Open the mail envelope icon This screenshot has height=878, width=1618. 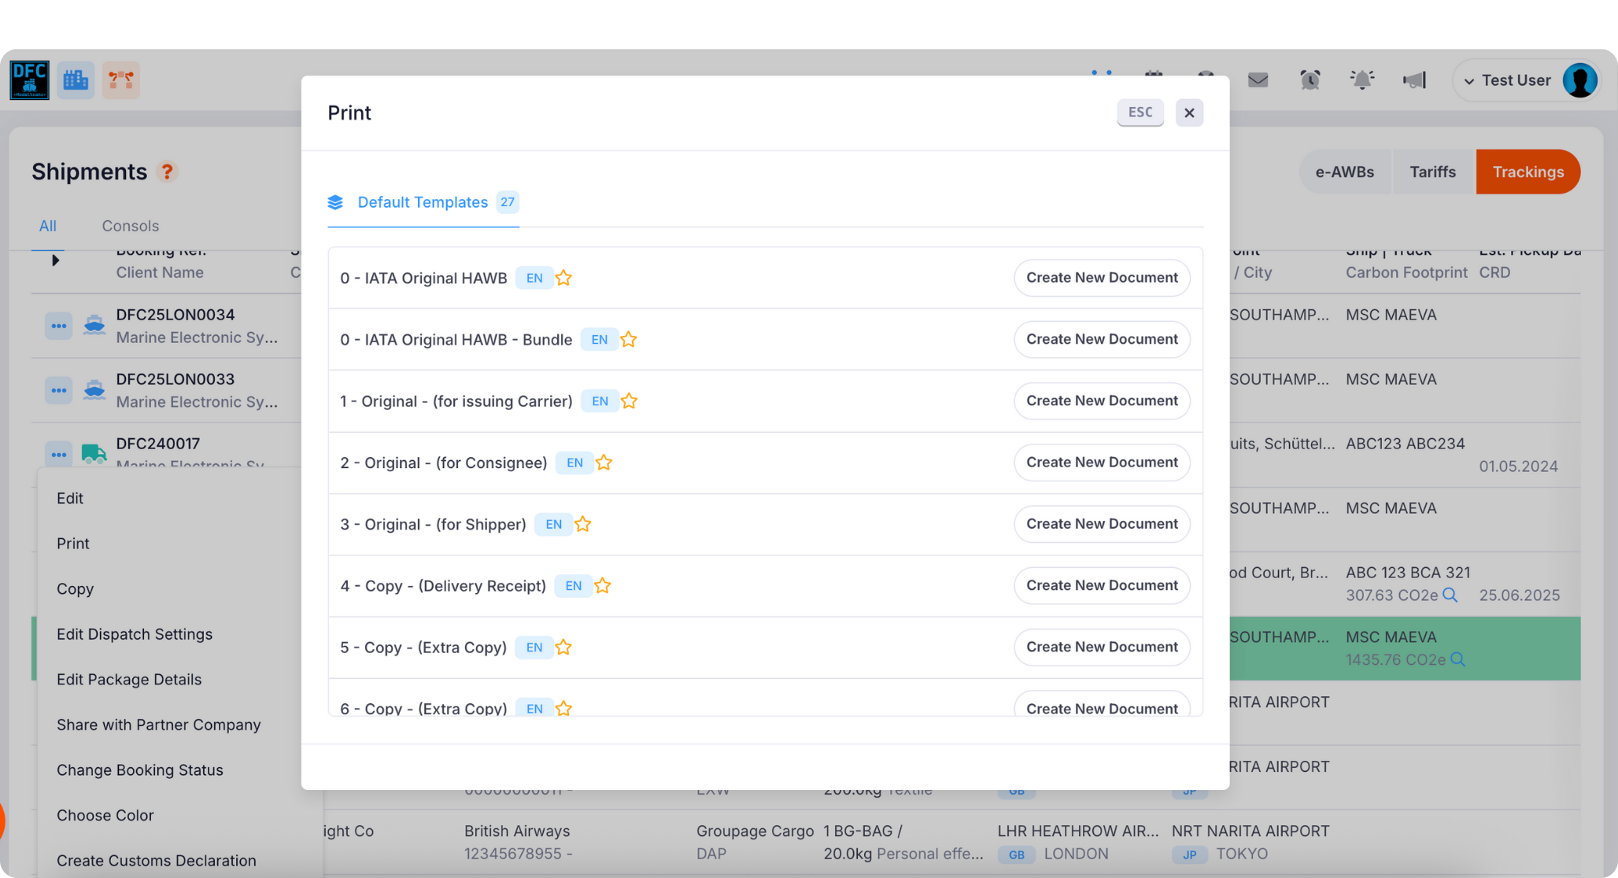1258,79
